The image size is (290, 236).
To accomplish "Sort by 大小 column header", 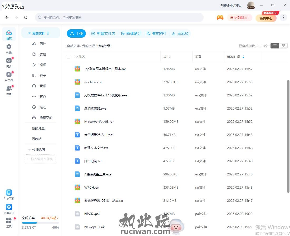I will (x=166, y=57).
